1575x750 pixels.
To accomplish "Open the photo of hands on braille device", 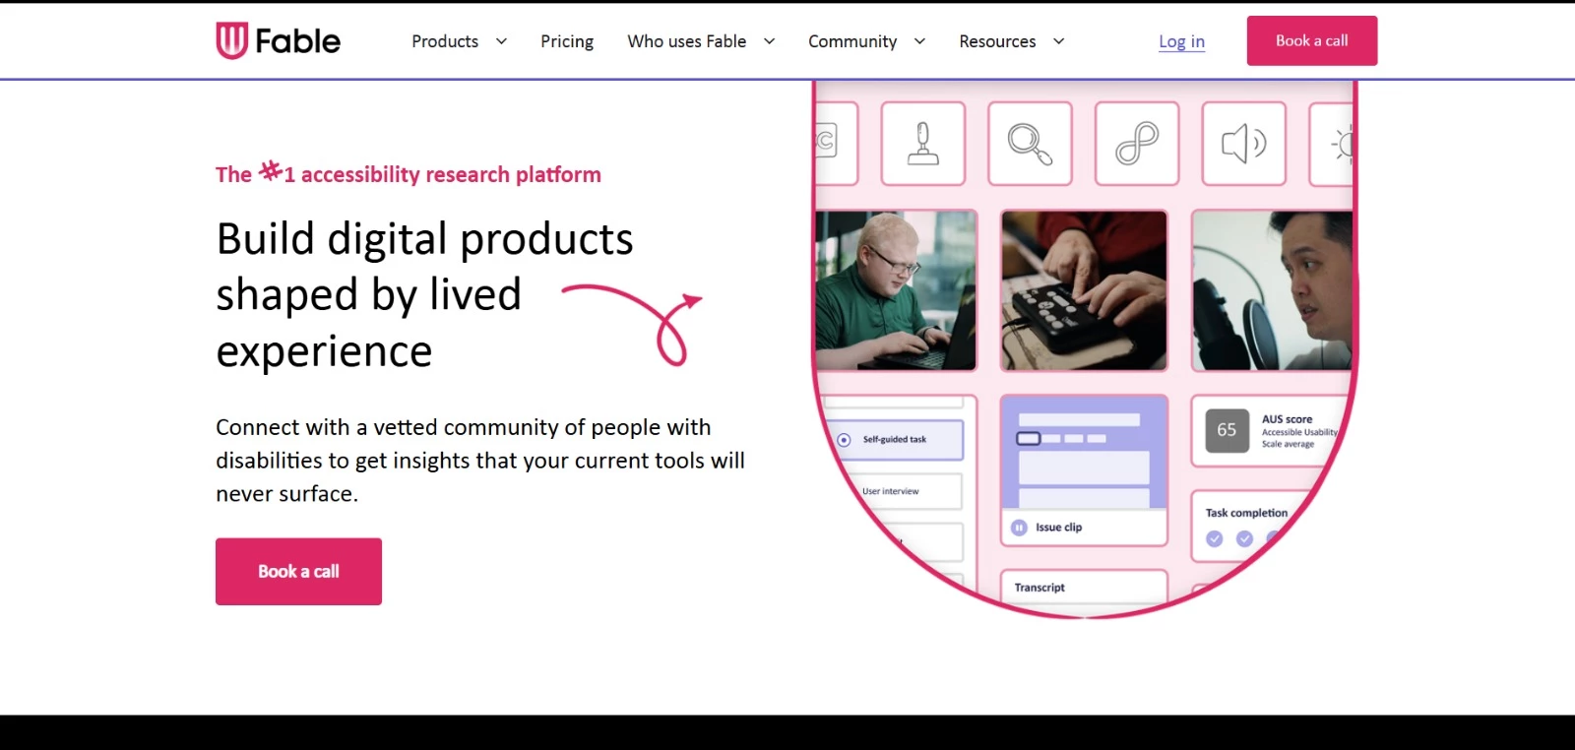I will tap(1084, 290).
